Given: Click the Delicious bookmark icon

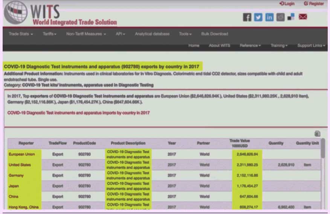Looking at the screenshot, I should 291,17.
